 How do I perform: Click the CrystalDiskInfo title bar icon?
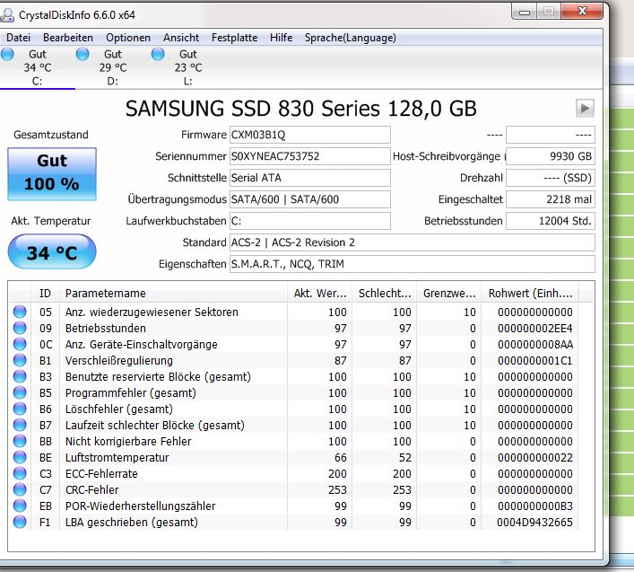[x=7, y=15]
